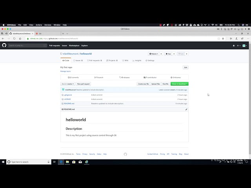Go to Pull requests in GitHub header

(x=55, y=45)
